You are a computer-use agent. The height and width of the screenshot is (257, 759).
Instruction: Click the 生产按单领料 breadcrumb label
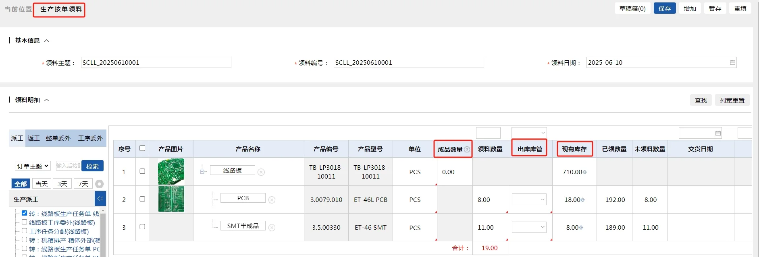(61, 9)
